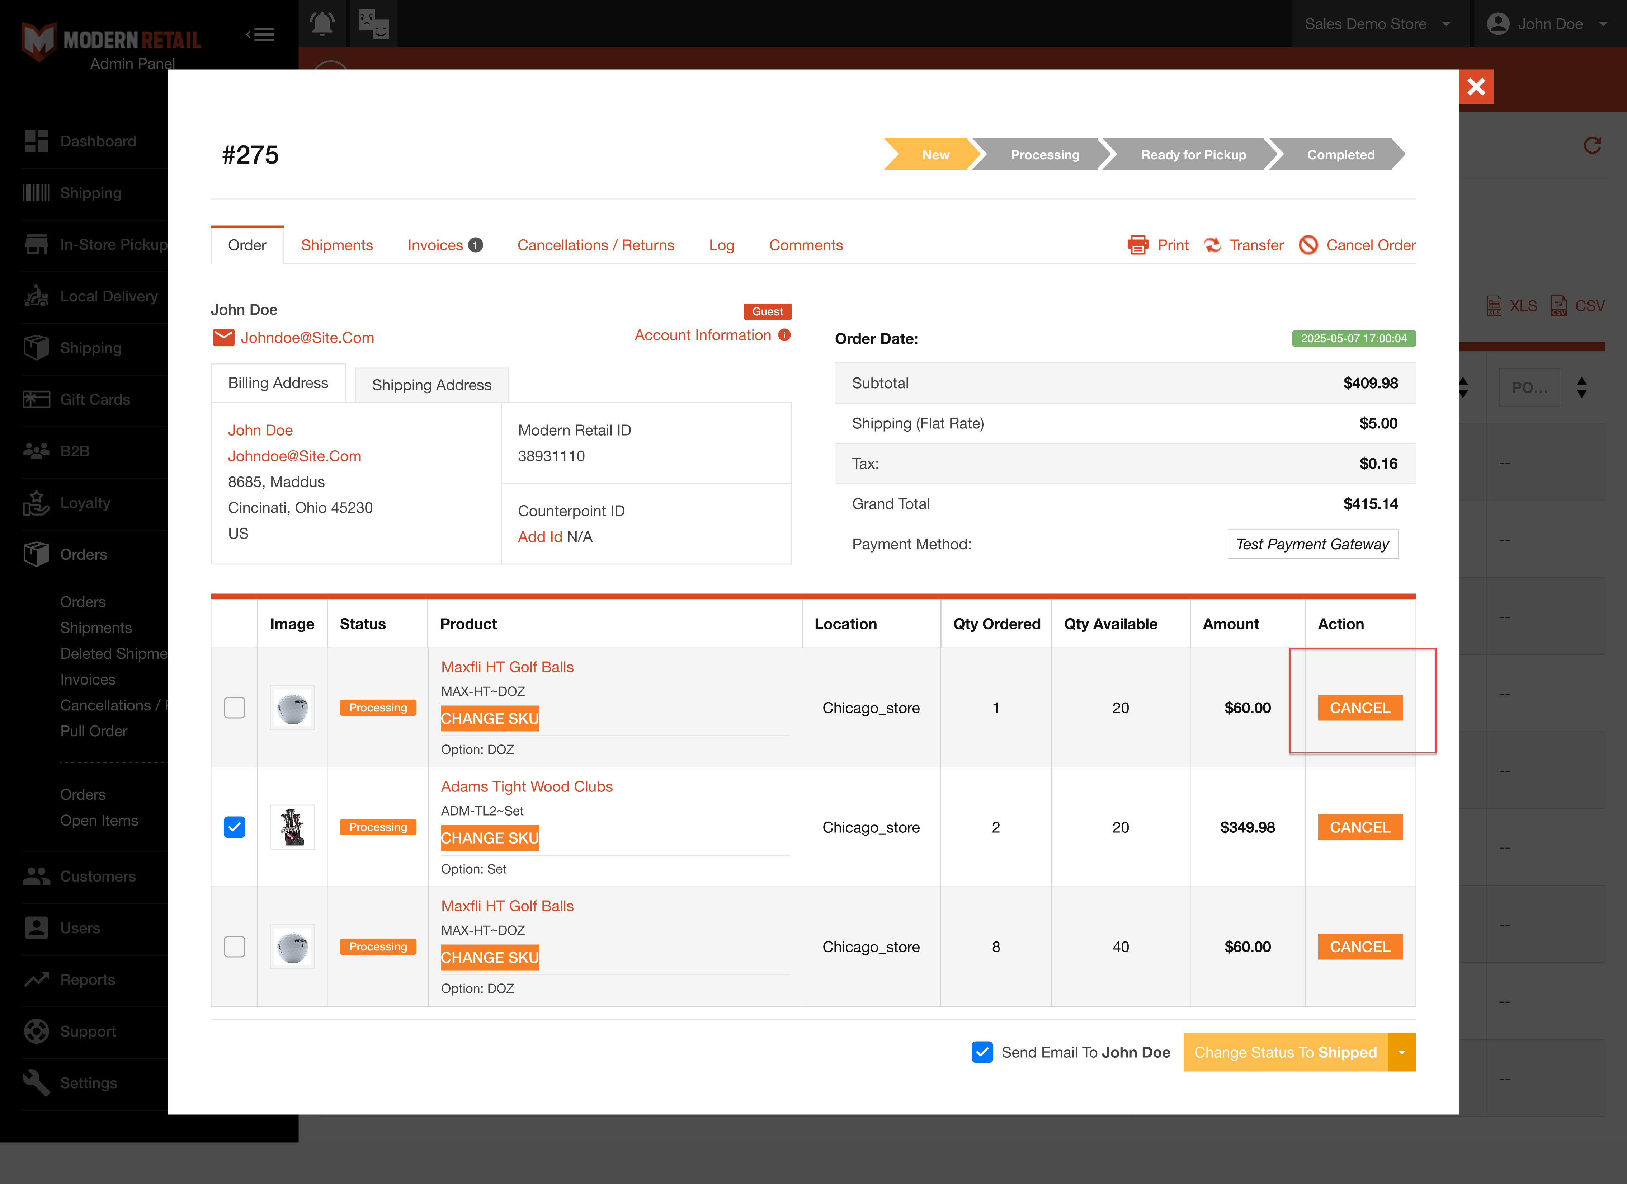Open the Adams Tight Wood Clubs product link
The image size is (1627, 1184).
click(527, 786)
